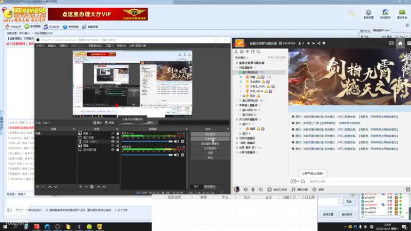
Task: Expand the 休息 聊天 区 channel group
Action: click(237, 148)
